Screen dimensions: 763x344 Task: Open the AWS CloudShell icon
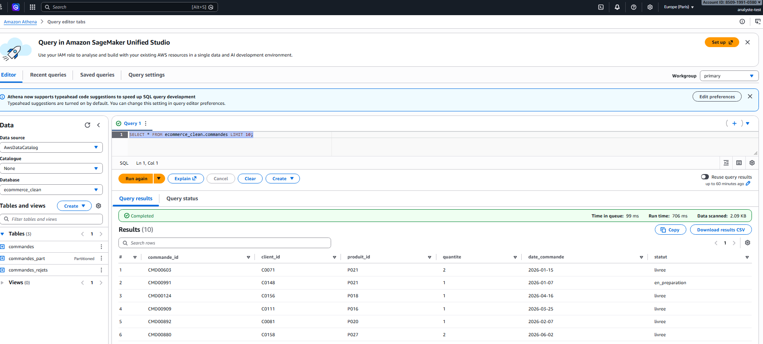pos(601,7)
